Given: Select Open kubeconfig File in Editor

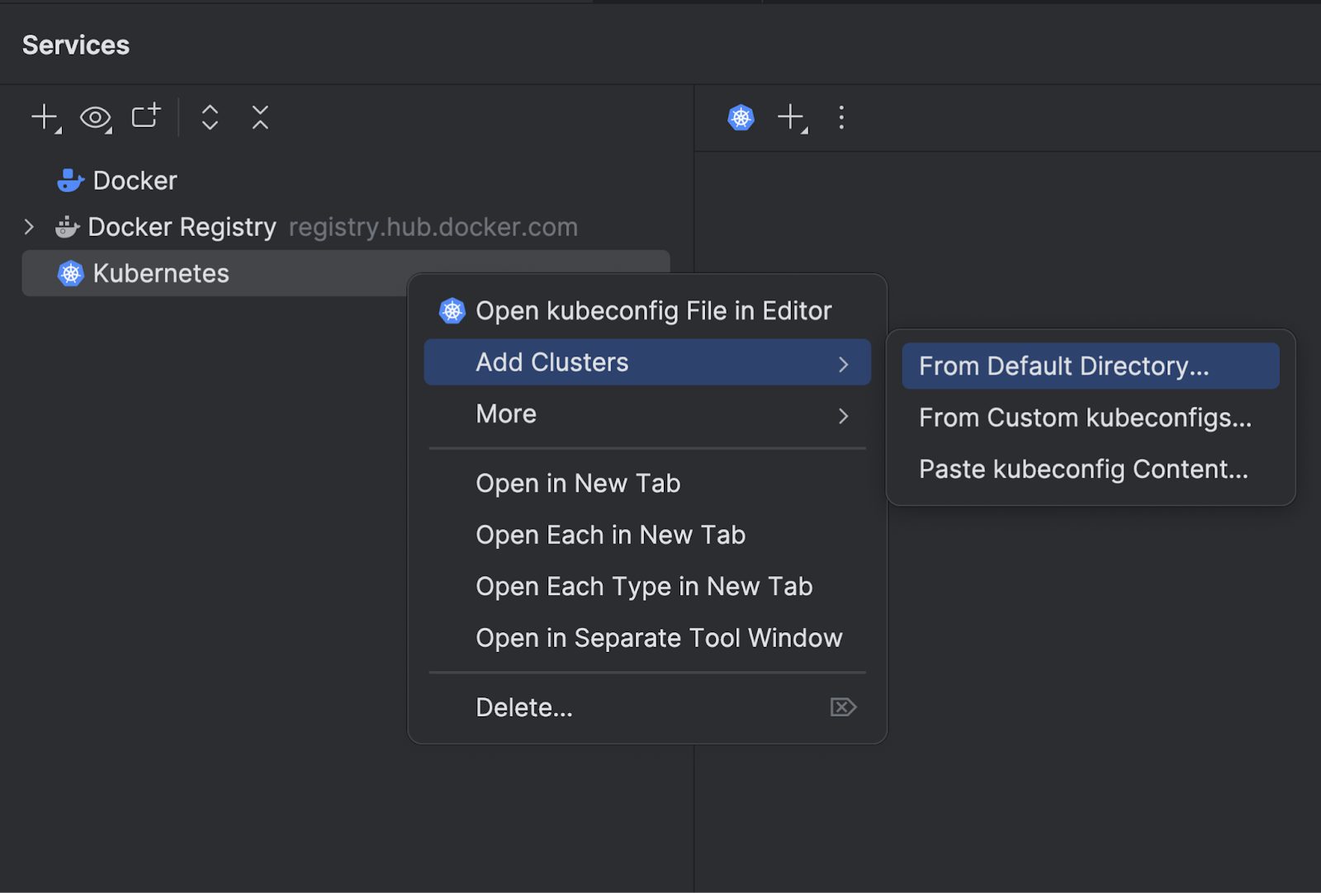Looking at the screenshot, I should (647, 311).
